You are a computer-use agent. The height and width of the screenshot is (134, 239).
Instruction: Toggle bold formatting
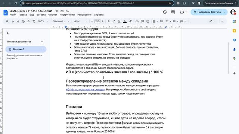(109, 22)
